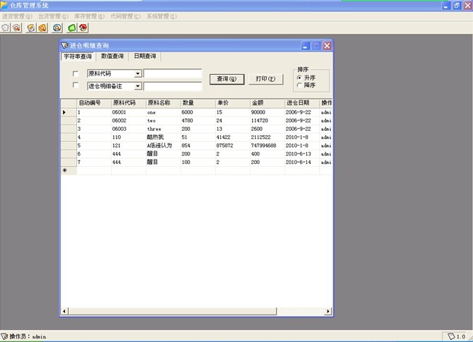Tick the checkbox beside 原料代码 condition
Viewport: 473px width, 342px height.
click(x=76, y=73)
